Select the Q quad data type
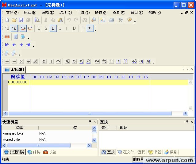Screen dimensions: 196x164 (60, 28)
